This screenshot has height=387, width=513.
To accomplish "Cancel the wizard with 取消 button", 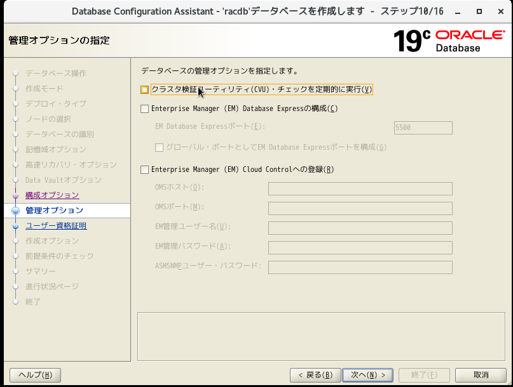I will [481, 375].
